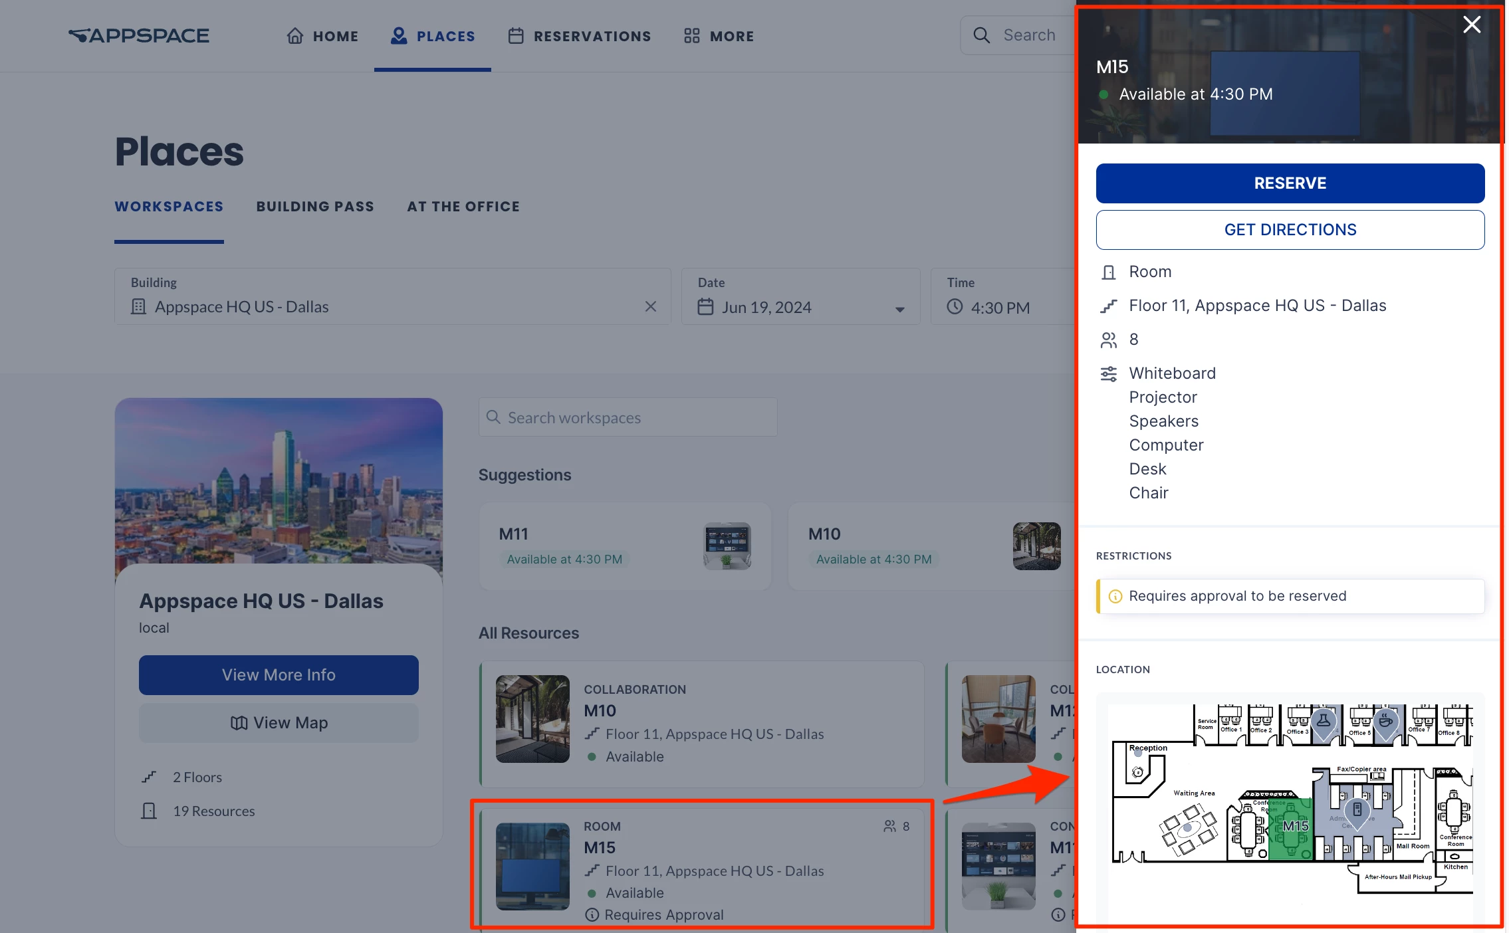This screenshot has width=1509, height=933.
Task: Click the View Map button
Action: (279, 723)
